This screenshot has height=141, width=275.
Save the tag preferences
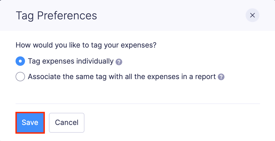click(x=30, y=122)
